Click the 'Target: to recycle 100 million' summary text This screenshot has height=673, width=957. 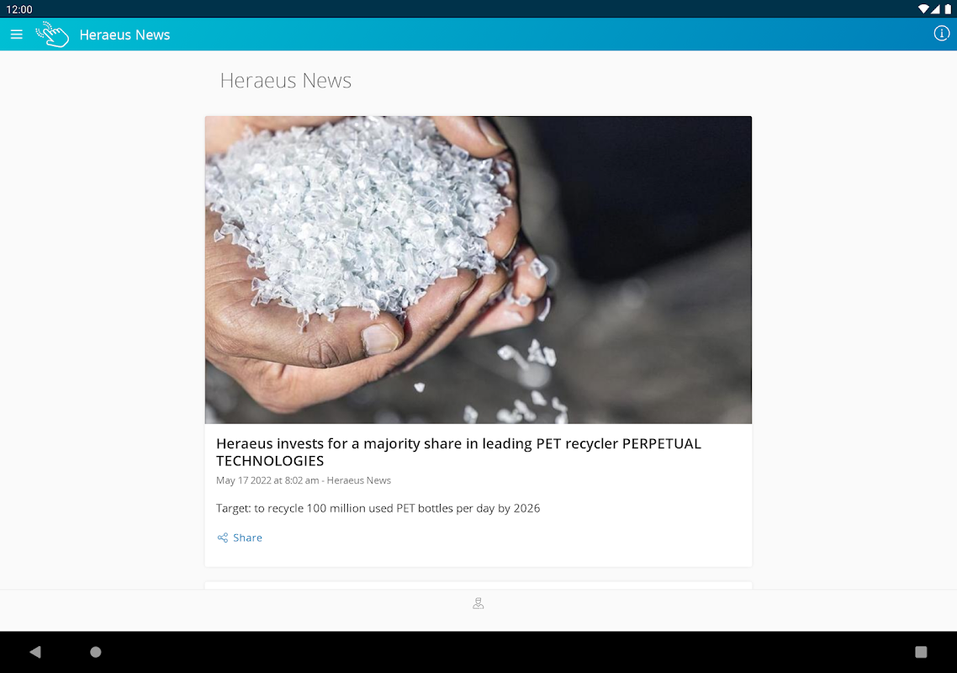(378, 508)
